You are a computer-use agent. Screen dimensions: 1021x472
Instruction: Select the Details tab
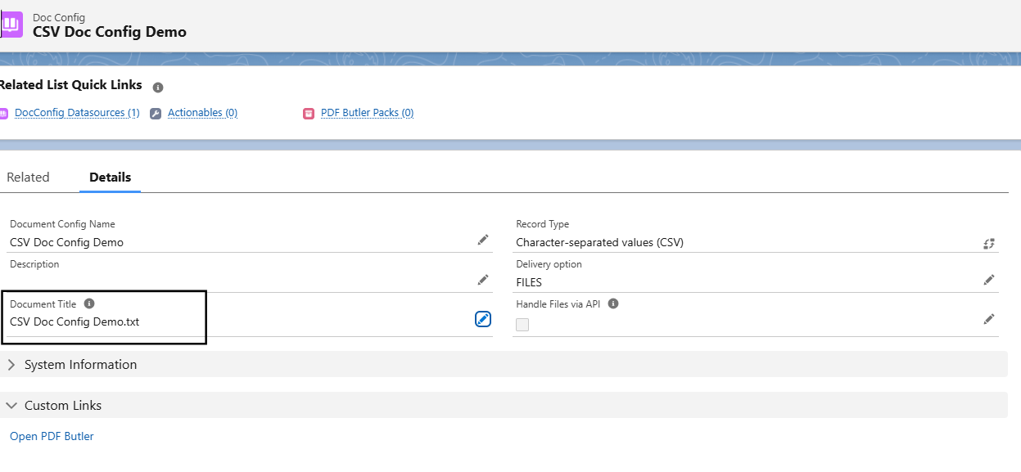pyautogui.click(x=111, y=178)
